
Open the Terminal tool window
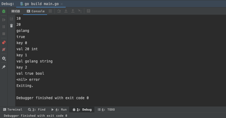(13, 109)
